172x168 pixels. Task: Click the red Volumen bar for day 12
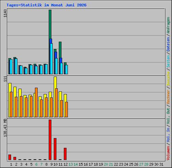[65, 154]
